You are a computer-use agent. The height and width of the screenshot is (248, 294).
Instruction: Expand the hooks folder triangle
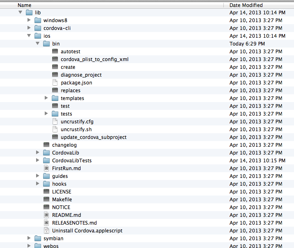(37, 184)
